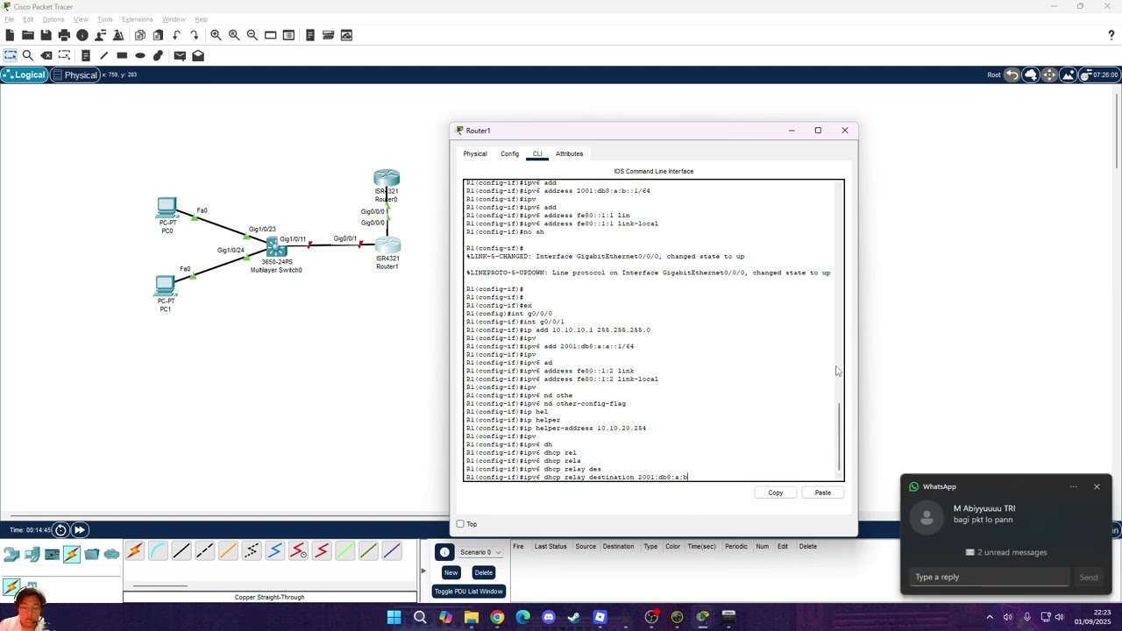The width and height of the screenshot is (1122, 631).
Task: Click inside the Router1 CLI terminal
Action: (x=653, y=330)
